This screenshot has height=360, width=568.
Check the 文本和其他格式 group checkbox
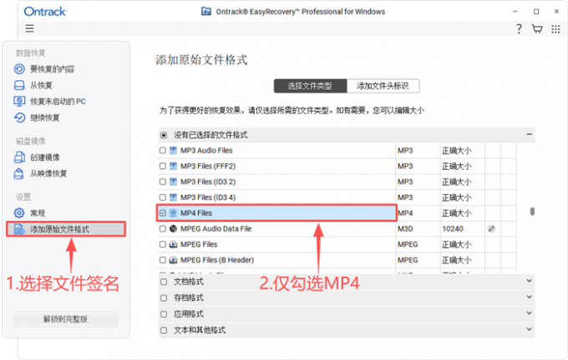[x=164, y=330]
